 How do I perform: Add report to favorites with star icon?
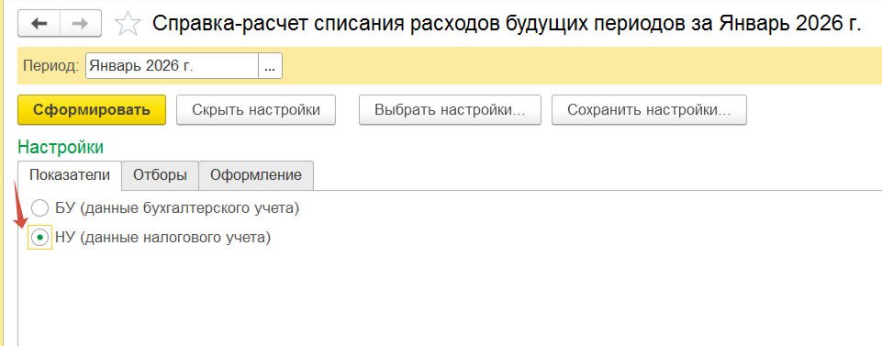[128, 24]
